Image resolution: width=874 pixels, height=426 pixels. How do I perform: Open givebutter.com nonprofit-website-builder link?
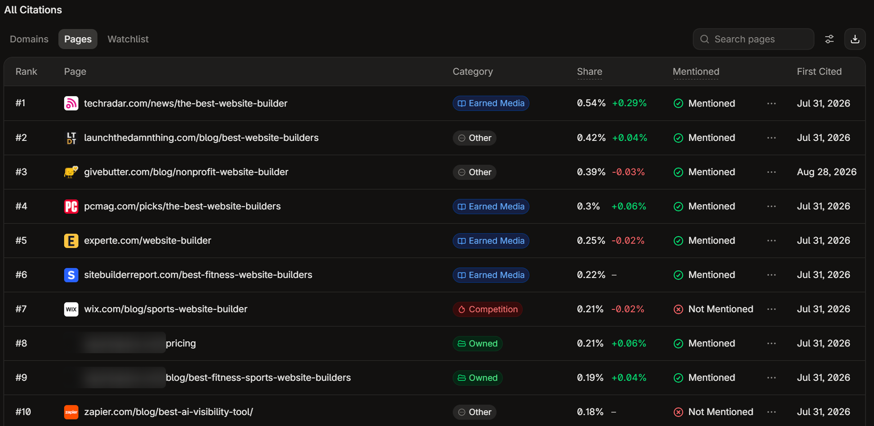tap(186, 172)
